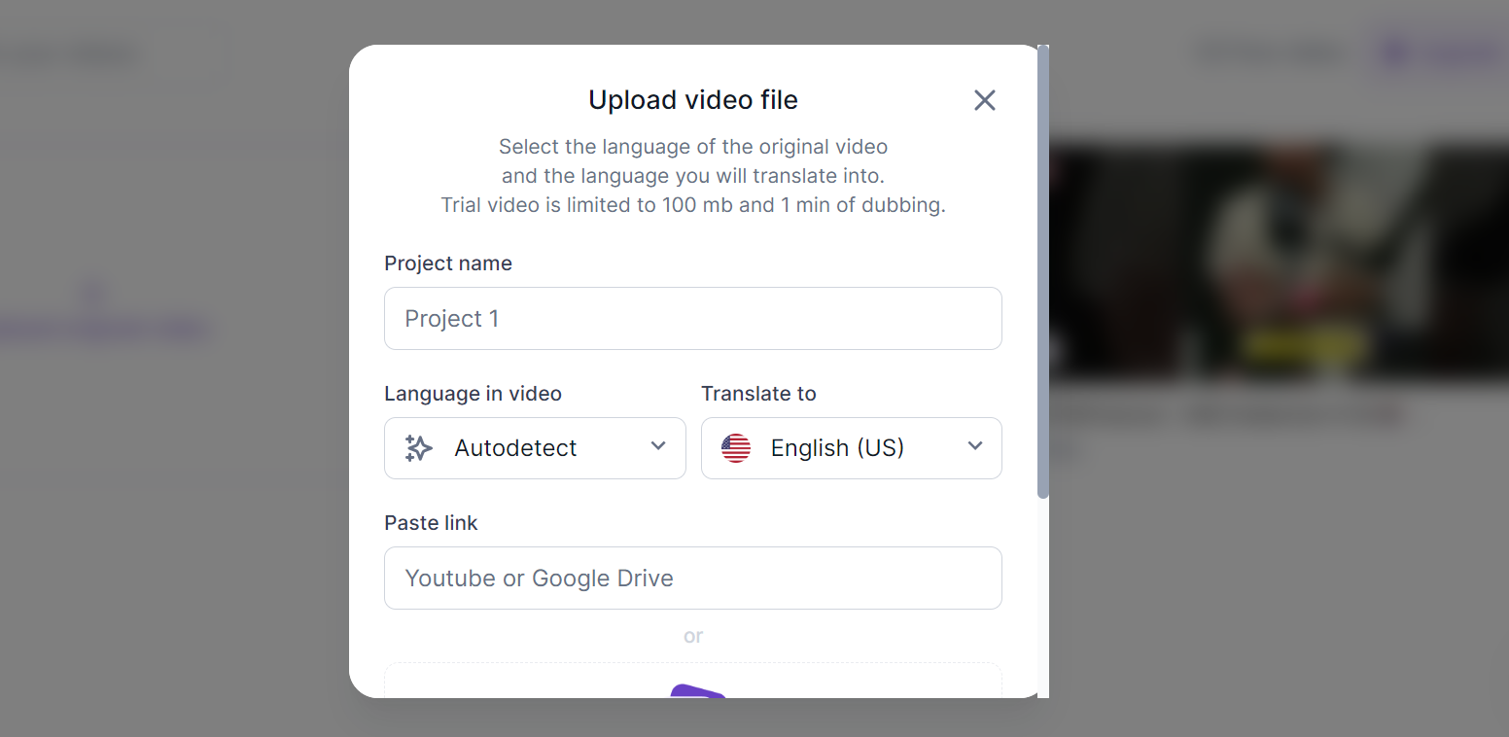Expand the Translate to dropdown arrow

pyautogui.click(x=975, y=446)
